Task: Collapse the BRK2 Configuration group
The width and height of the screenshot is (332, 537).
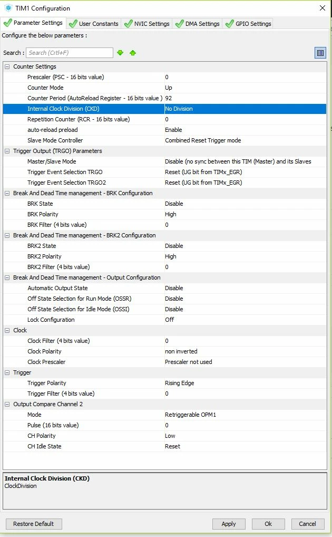Action: (x=7, y=236)
